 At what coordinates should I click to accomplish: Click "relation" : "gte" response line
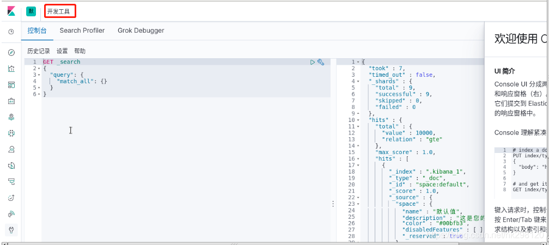pyautogui.click(x=412, y=139)
